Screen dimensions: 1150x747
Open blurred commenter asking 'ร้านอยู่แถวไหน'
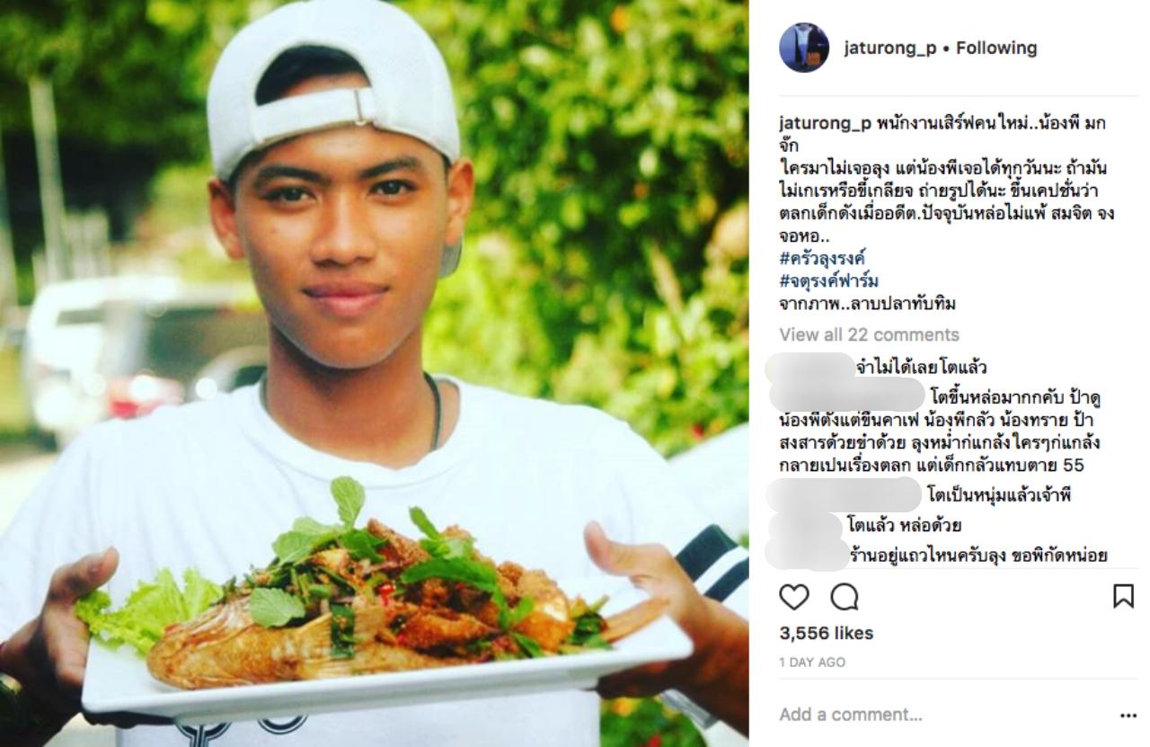point(809,555)
